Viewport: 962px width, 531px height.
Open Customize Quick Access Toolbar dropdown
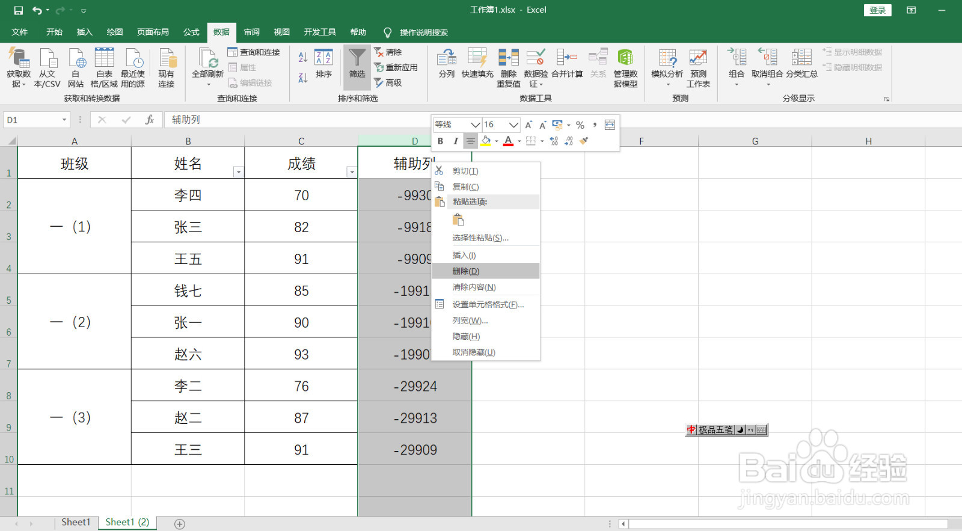tap(84, 11)
